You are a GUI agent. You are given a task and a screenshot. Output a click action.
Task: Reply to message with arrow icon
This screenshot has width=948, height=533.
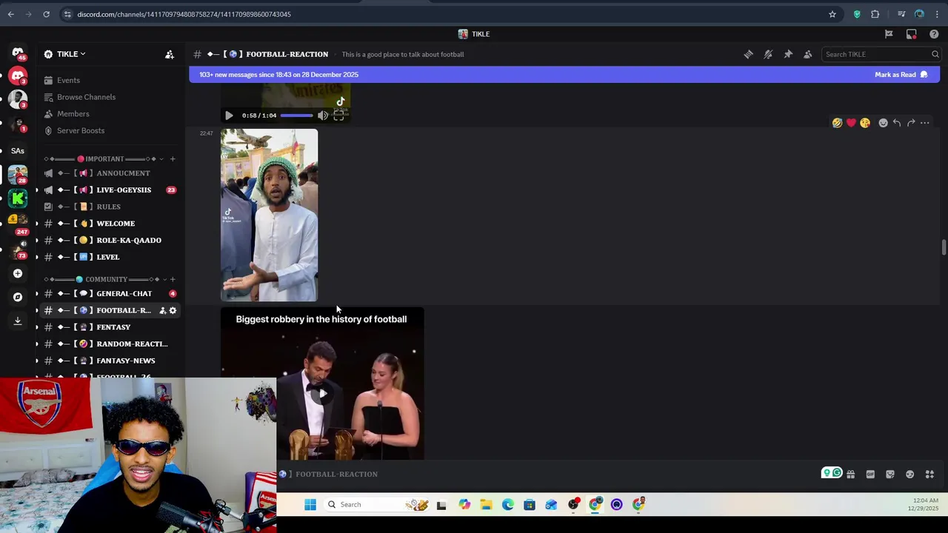tap(897, 123)
